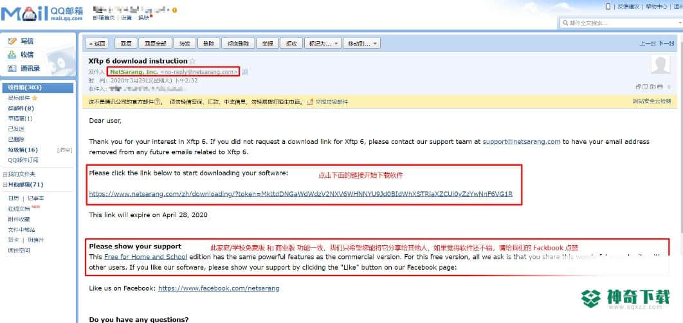The height and width of the screenshot is (323, 683).
Task: Click the help question mark in yellow warning bar
Action: coord(158,101)
